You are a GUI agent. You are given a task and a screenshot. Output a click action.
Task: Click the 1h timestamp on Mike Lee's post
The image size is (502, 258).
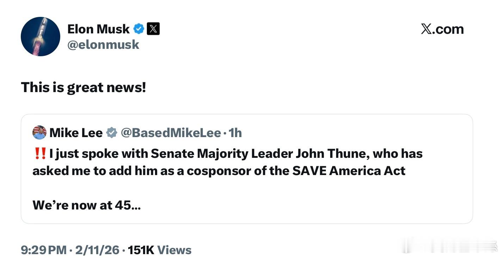click(x=236, y=133)
